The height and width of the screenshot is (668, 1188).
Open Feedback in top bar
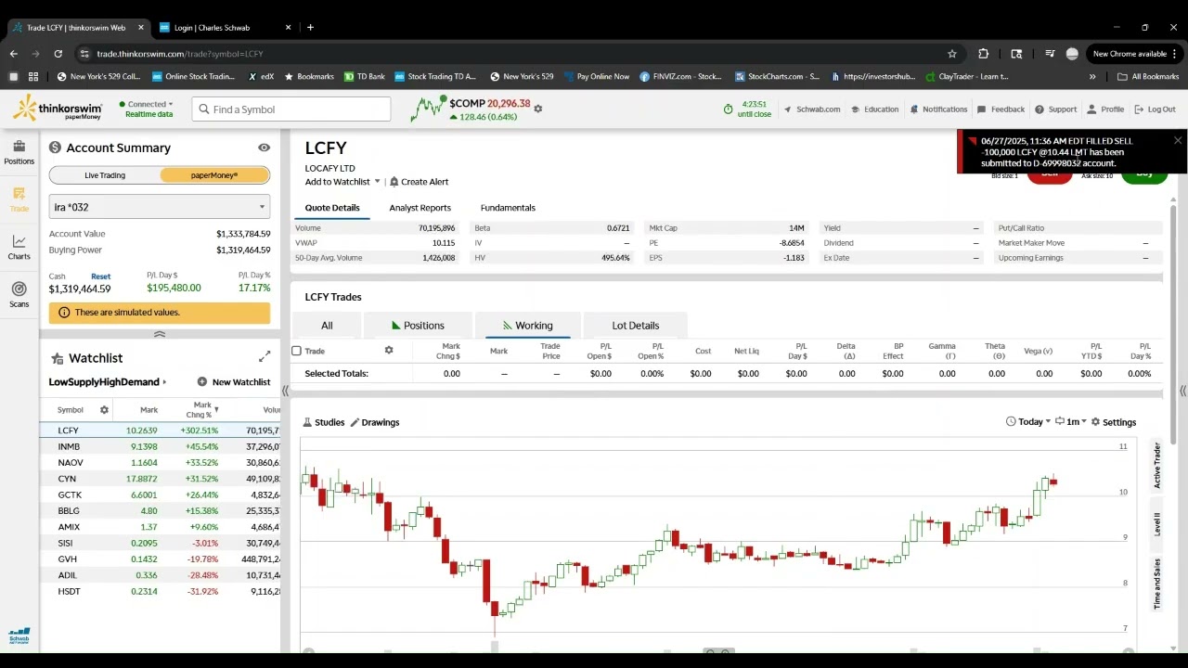[1001, 109]
